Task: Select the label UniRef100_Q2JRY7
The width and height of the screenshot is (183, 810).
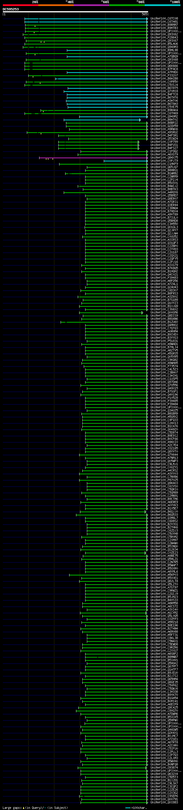Action: pyautogui.click(x=164, y=230)
